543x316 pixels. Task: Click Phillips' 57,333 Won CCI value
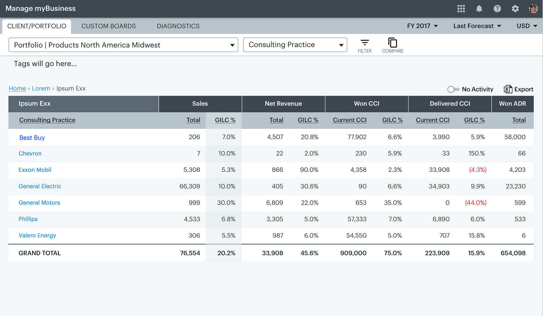357,219
